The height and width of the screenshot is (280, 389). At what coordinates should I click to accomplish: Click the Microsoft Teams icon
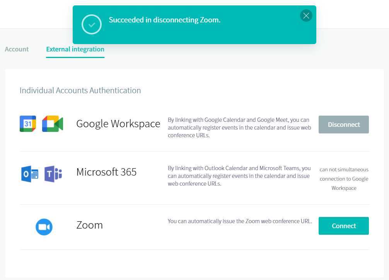coord(53,174)
